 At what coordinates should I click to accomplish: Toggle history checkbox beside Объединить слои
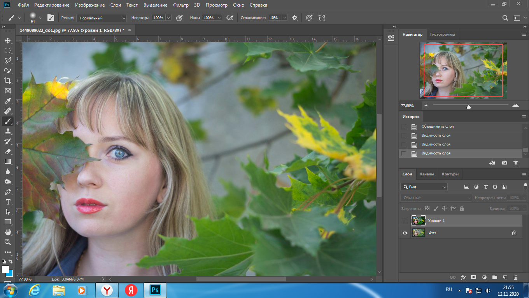click(404, 126)
